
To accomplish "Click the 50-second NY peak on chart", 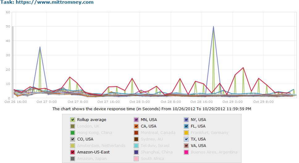I will [x=213, y=27].
